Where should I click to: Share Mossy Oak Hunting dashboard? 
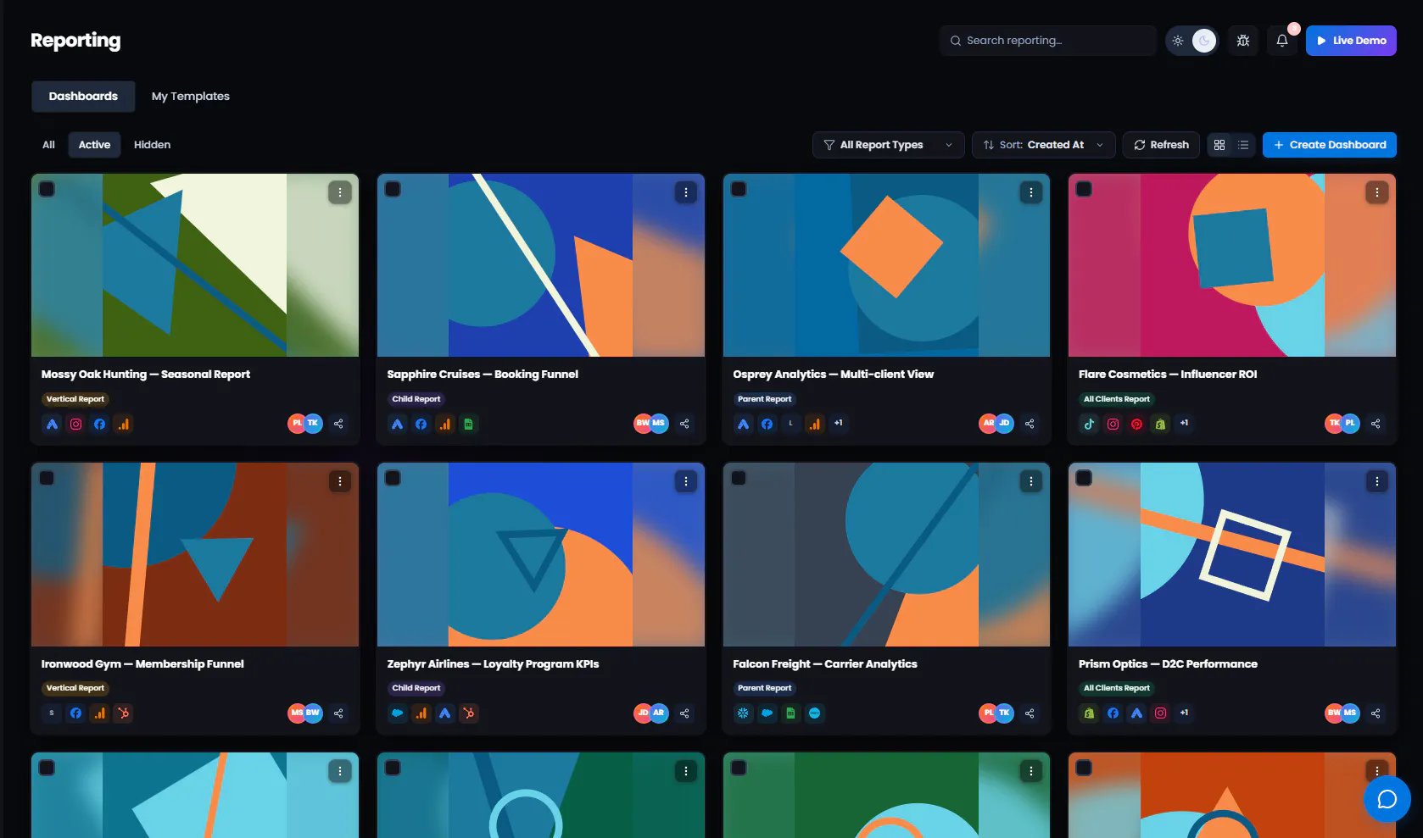point(338,424)
